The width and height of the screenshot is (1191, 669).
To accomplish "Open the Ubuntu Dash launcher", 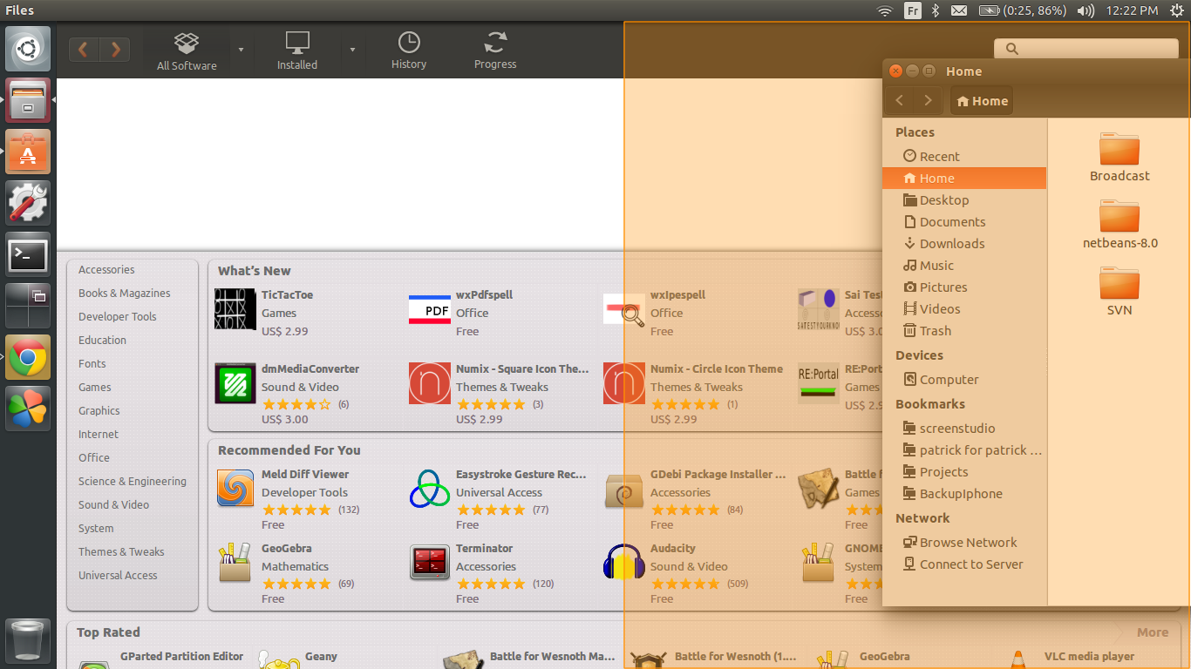I will (29, 49).
